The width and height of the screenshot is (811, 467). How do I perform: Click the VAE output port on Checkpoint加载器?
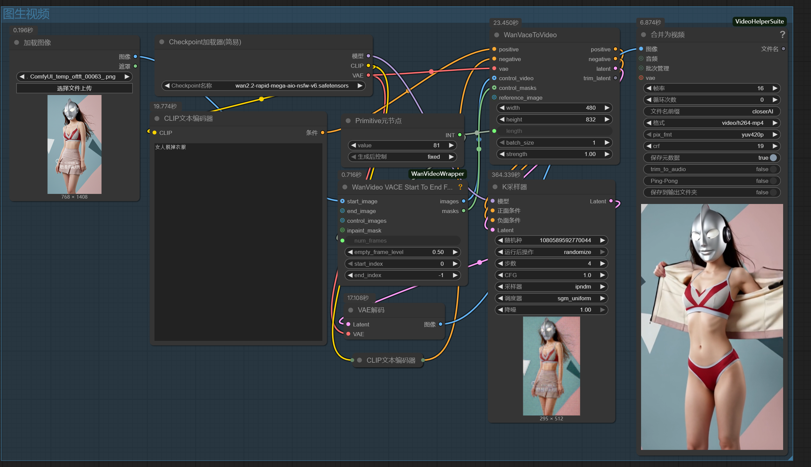click(x=368, y=75)
